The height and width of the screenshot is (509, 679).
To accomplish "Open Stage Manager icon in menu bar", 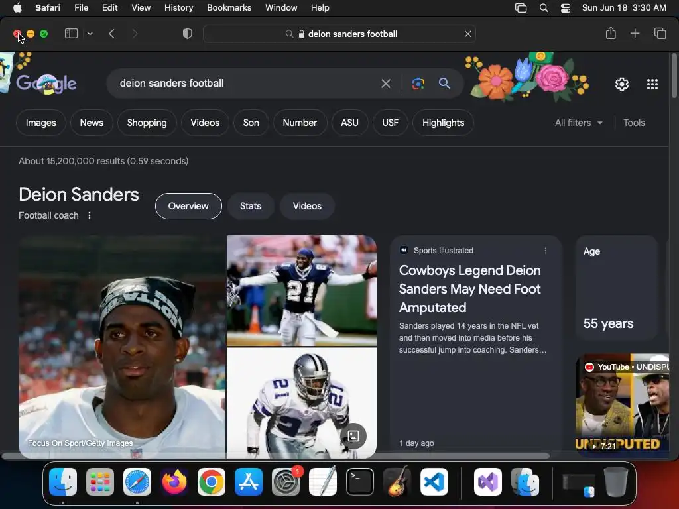I will coord(521,8).
